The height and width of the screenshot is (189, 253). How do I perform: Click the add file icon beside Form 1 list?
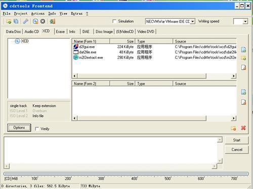coord(243,50)
